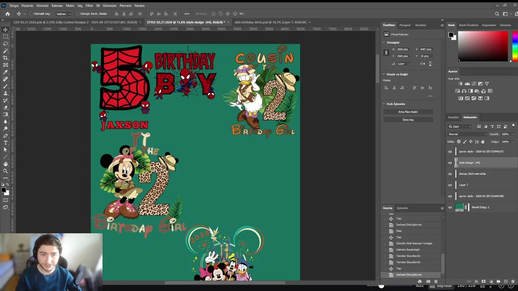The image size is (518, 291).
Task: Click the hue spectrum slider strip
Action: [x=514, y=46]
